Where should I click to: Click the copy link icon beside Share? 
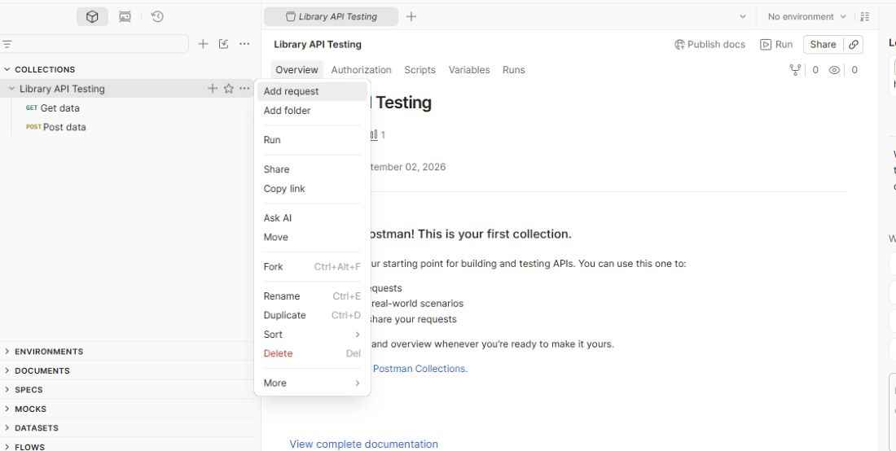point(853,45)
